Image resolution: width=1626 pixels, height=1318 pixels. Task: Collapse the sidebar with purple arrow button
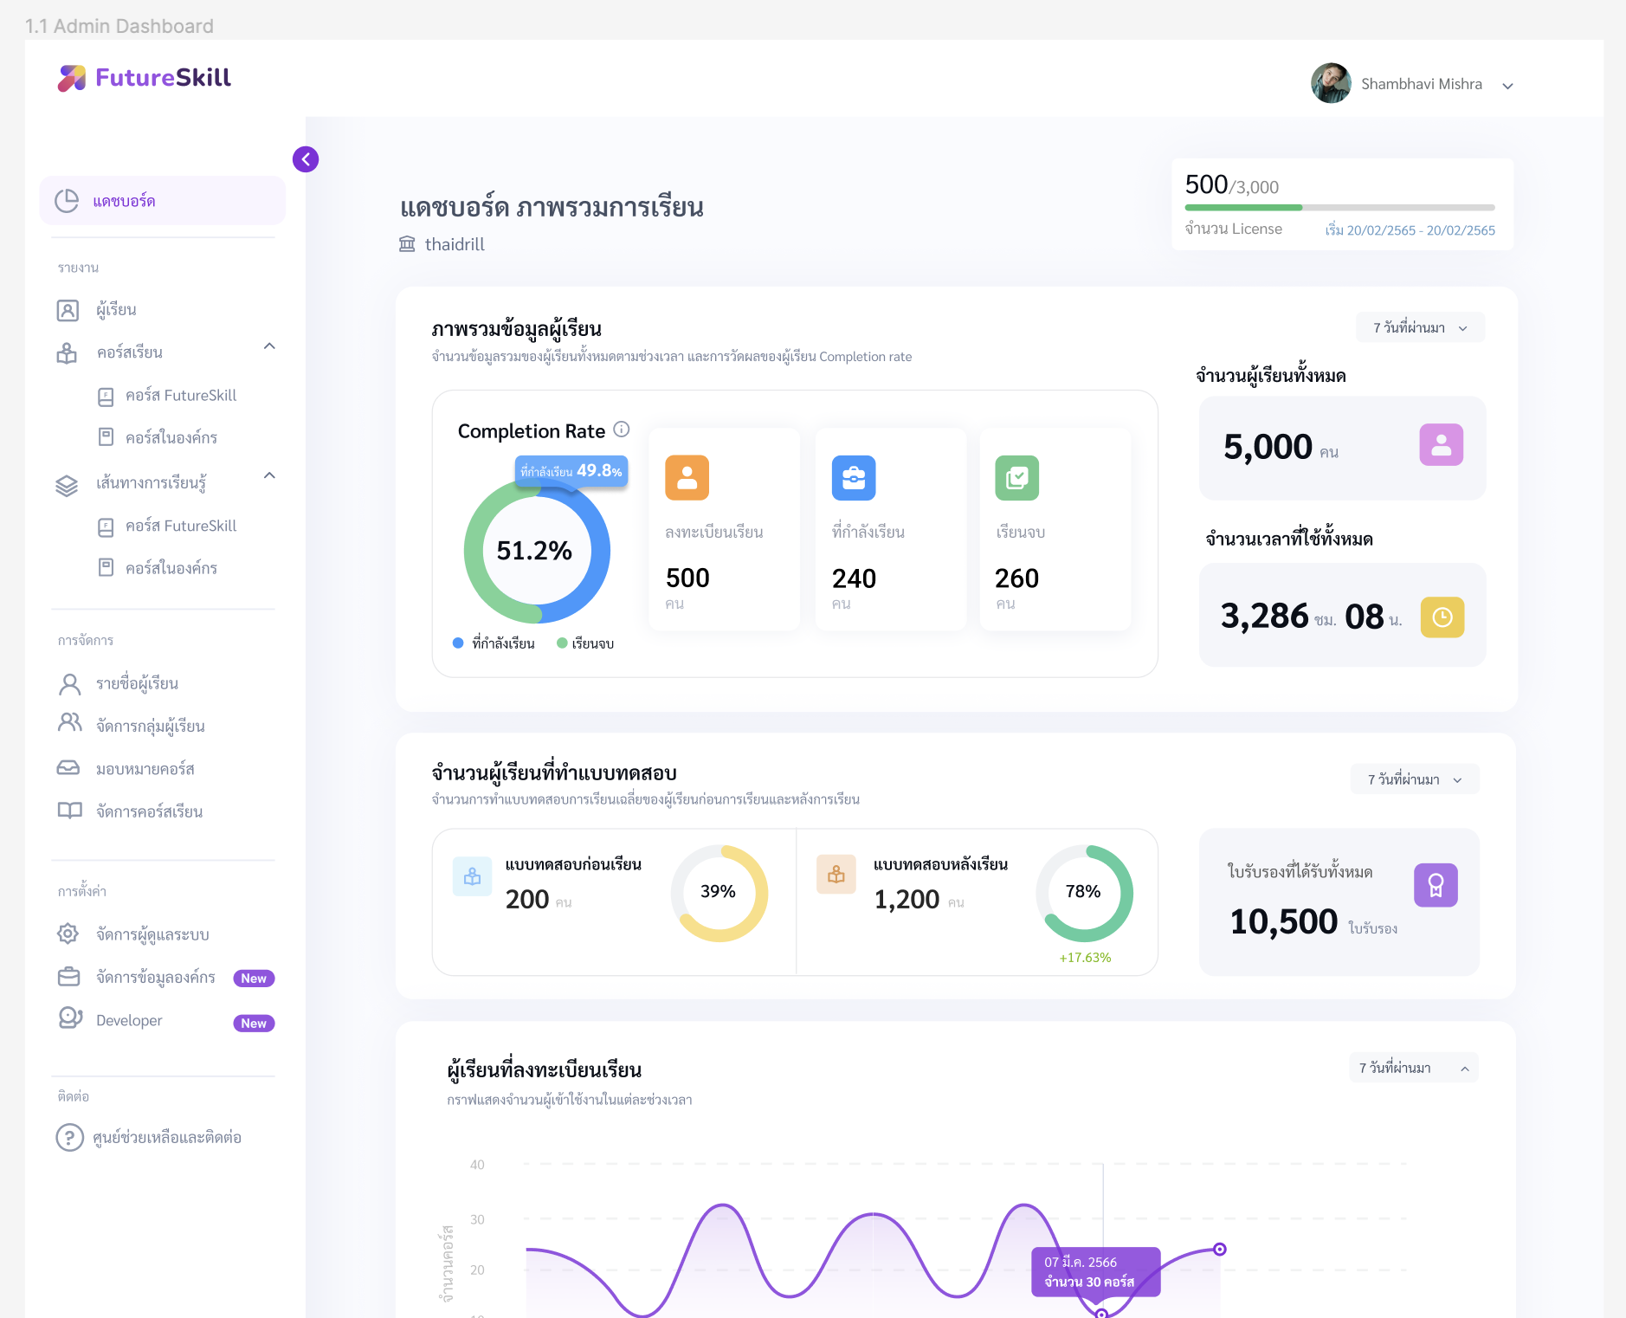click(x=306, y=159)
